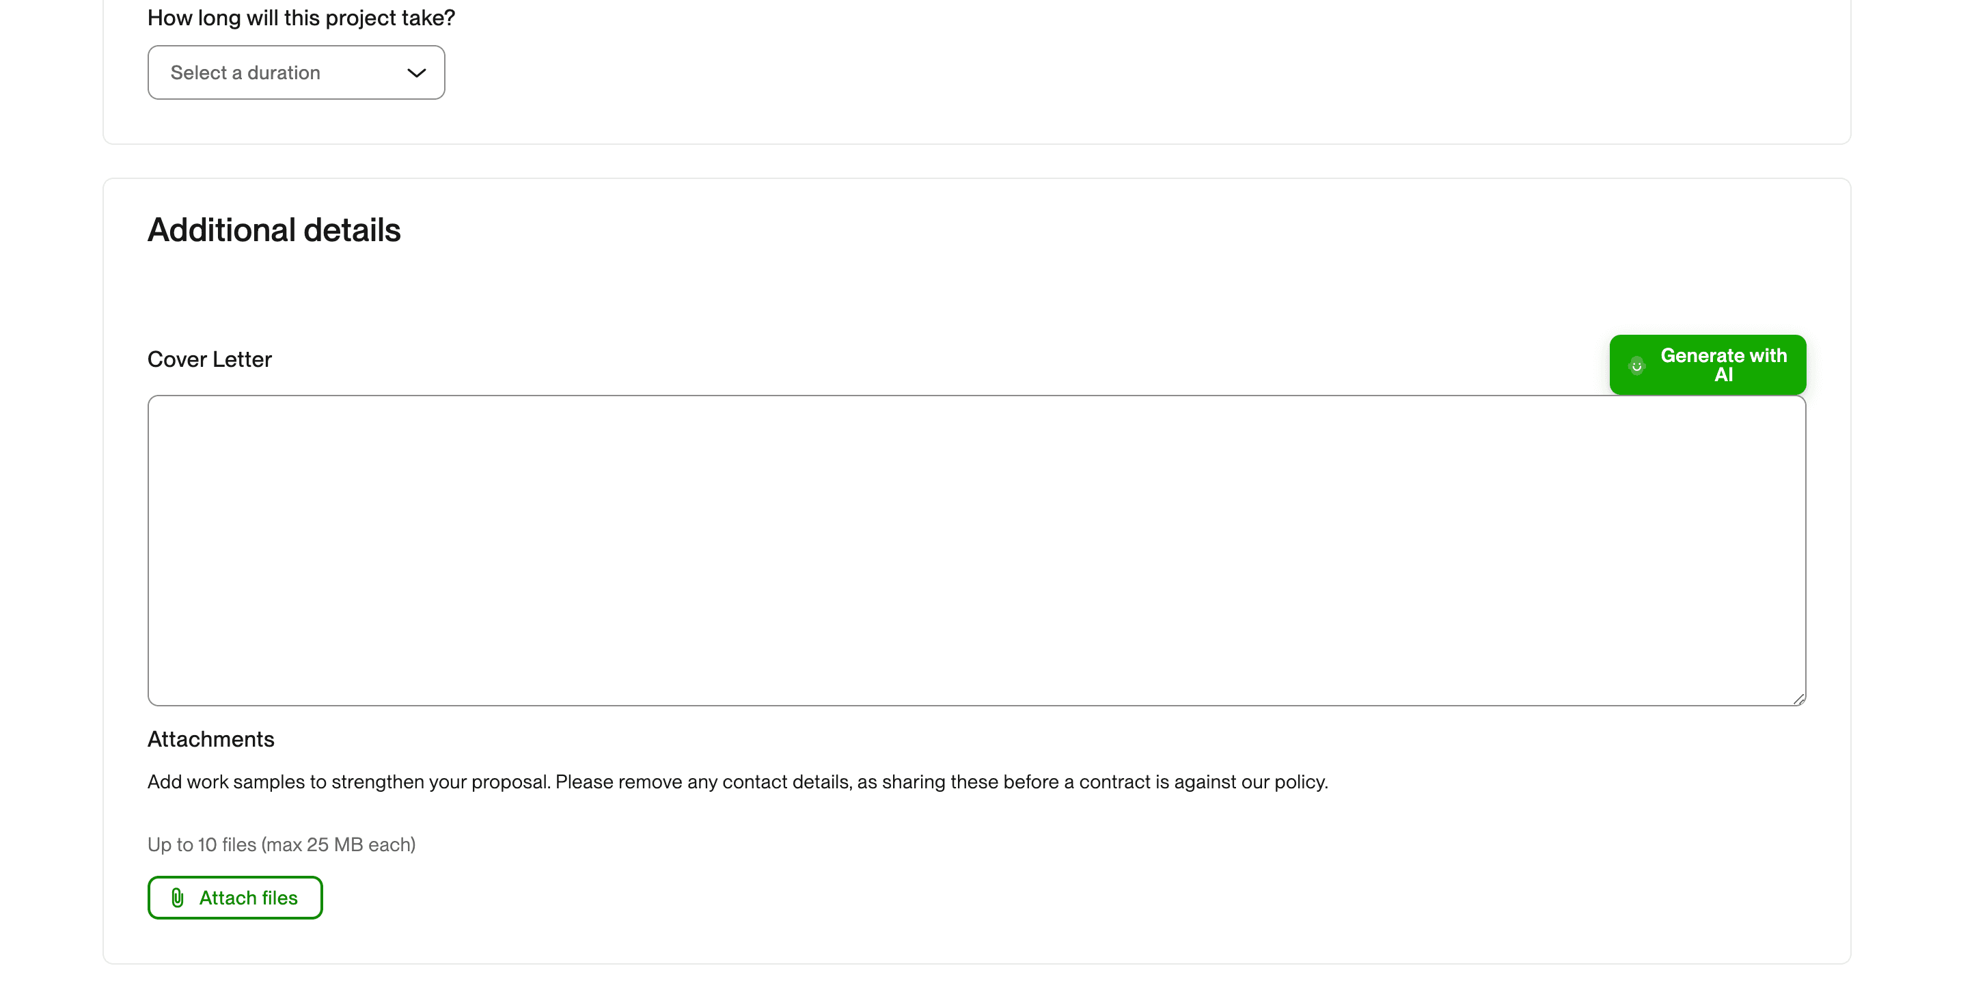
Task: Click the How long will this project take label
Action: tap(301, 17)
